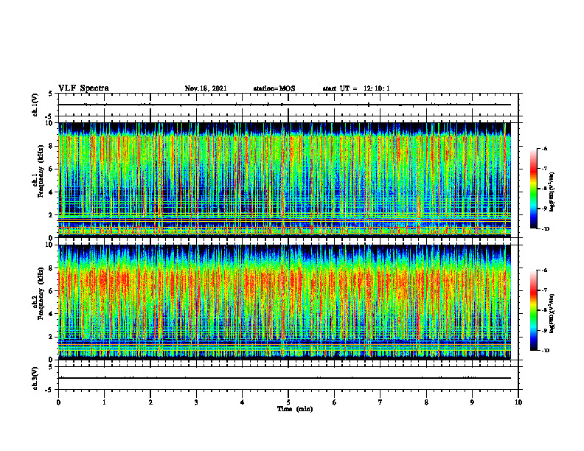The height and width of the screenshot is (451, 584).
Task: Click time axis tick label "8"
Action: (426, 402)
